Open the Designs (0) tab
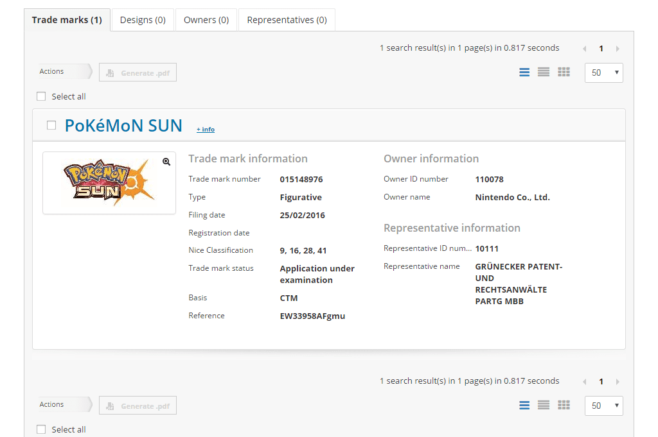658x437 pixels. click(x=143, y=20)
